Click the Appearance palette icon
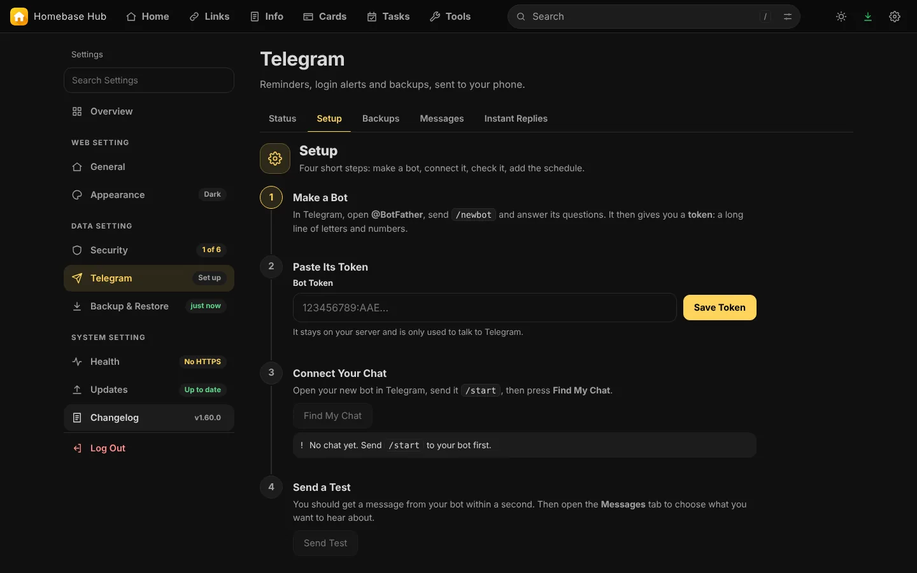The height and width of the screenshot is (573, 917). pyautogui.click(x=77, y=195)
